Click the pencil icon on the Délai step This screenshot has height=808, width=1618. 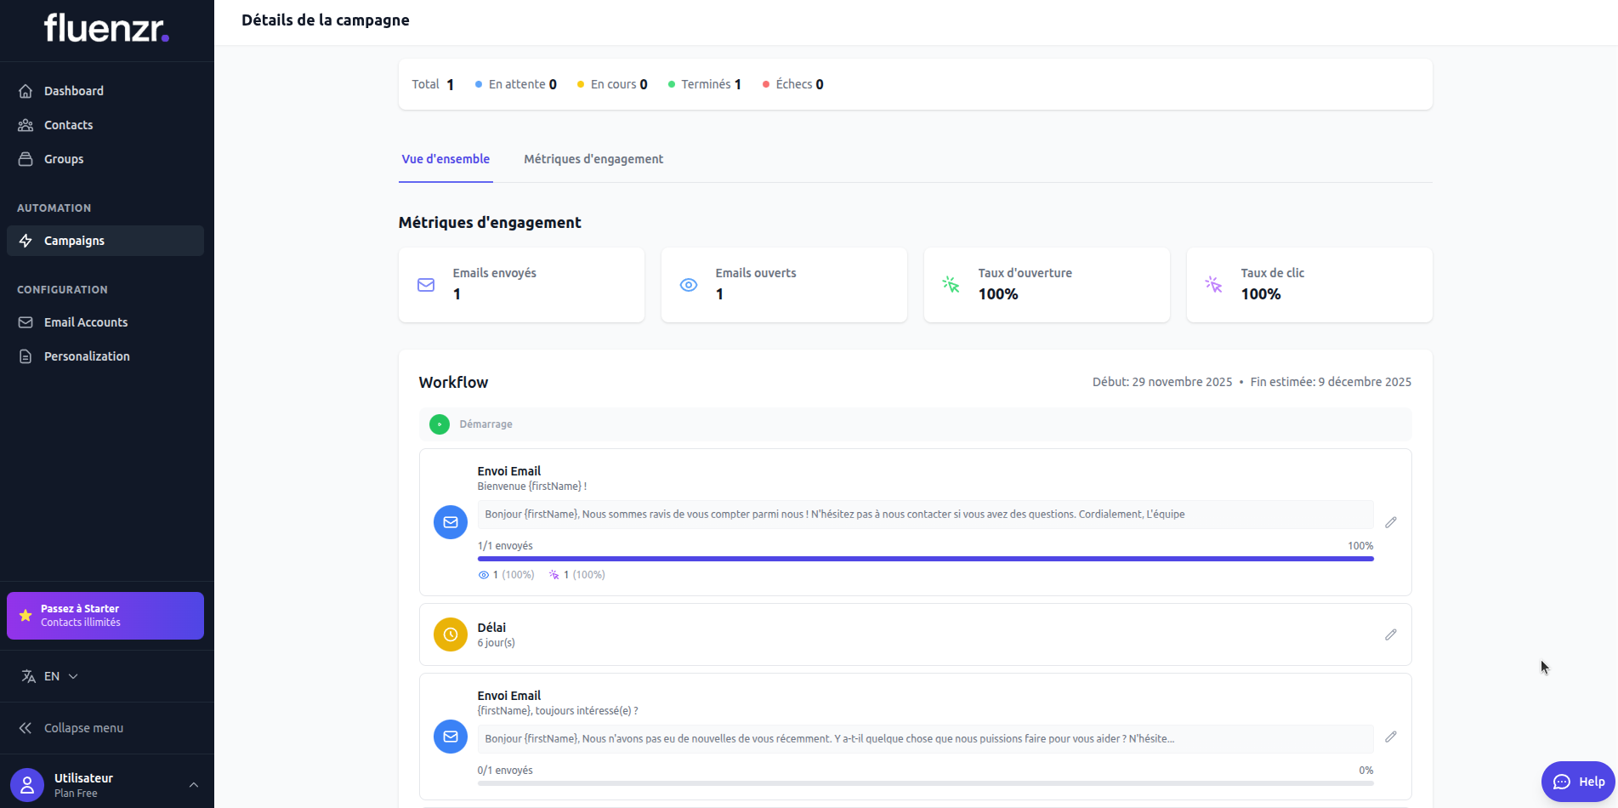[1391, 634]
